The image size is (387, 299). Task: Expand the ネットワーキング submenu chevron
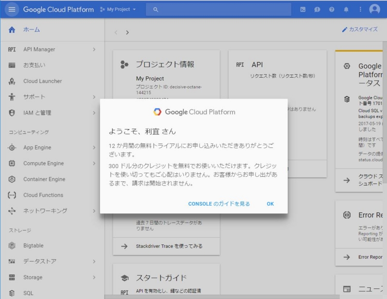coord(94,211)
